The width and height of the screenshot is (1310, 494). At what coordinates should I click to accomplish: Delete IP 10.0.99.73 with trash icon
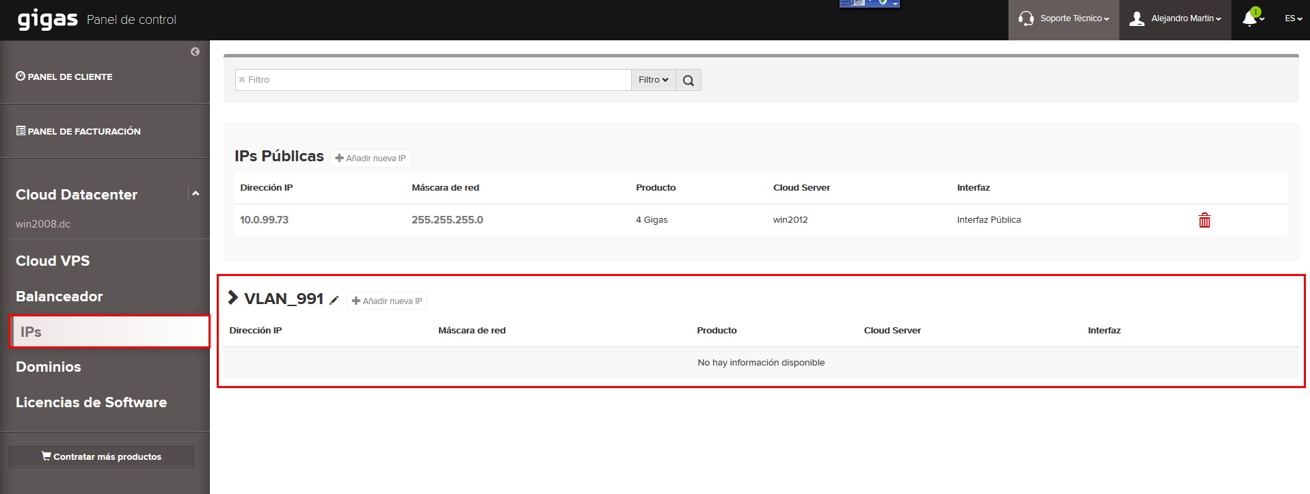1205,220
